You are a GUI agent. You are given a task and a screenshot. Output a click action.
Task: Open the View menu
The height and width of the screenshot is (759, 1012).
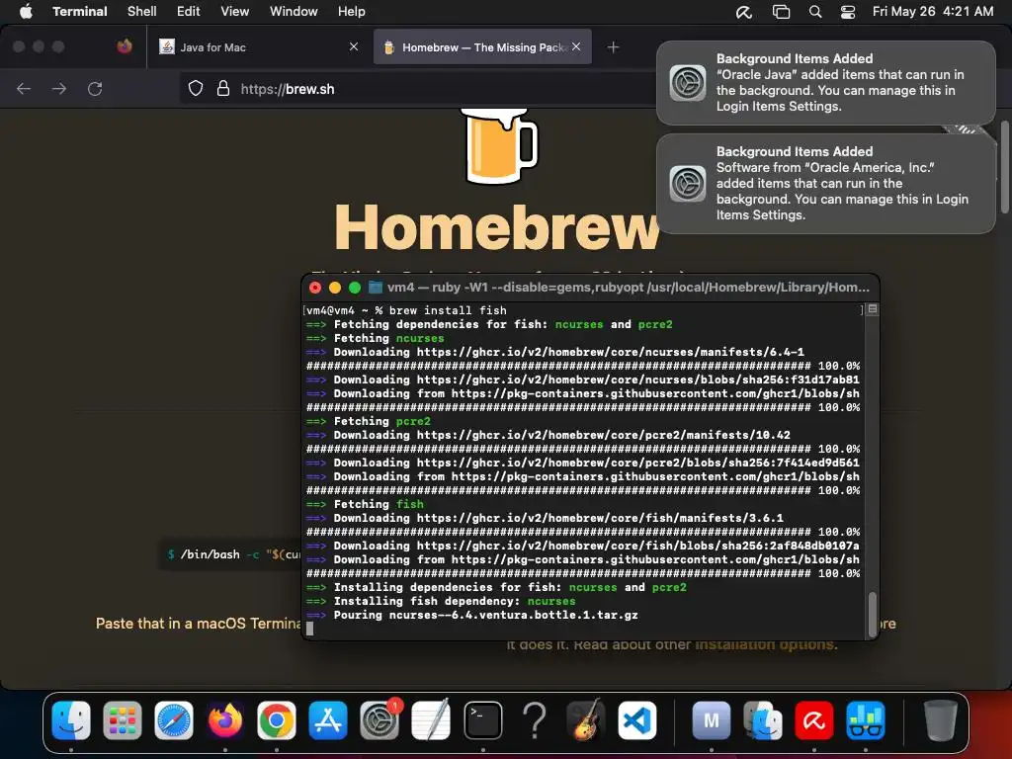(235, 12)
